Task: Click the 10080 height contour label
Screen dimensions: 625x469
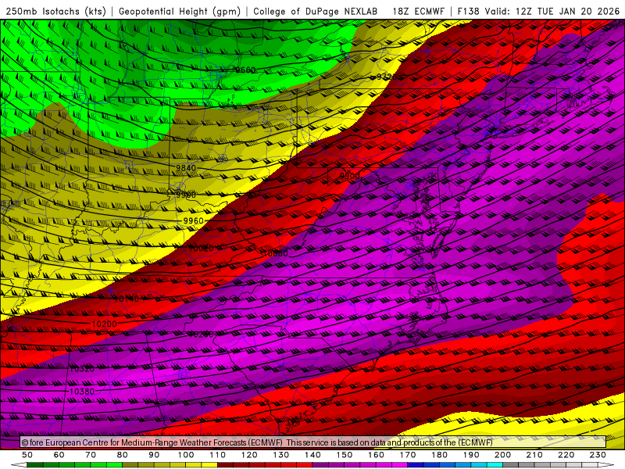Action: 276,253
